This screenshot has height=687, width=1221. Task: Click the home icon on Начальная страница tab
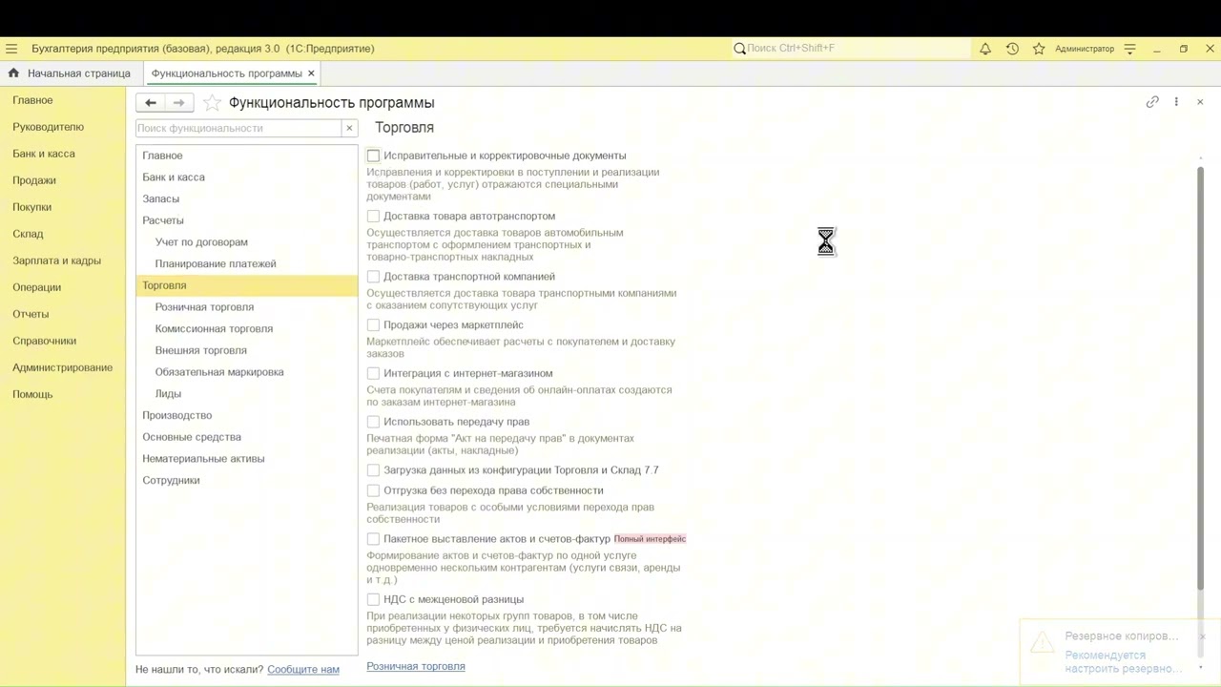click(x=13, y=73)
